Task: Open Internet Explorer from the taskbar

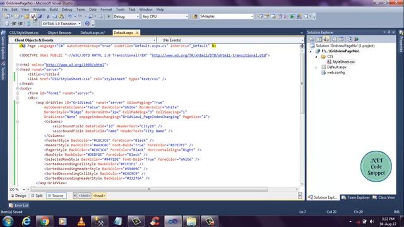Action: pos(26,221)
